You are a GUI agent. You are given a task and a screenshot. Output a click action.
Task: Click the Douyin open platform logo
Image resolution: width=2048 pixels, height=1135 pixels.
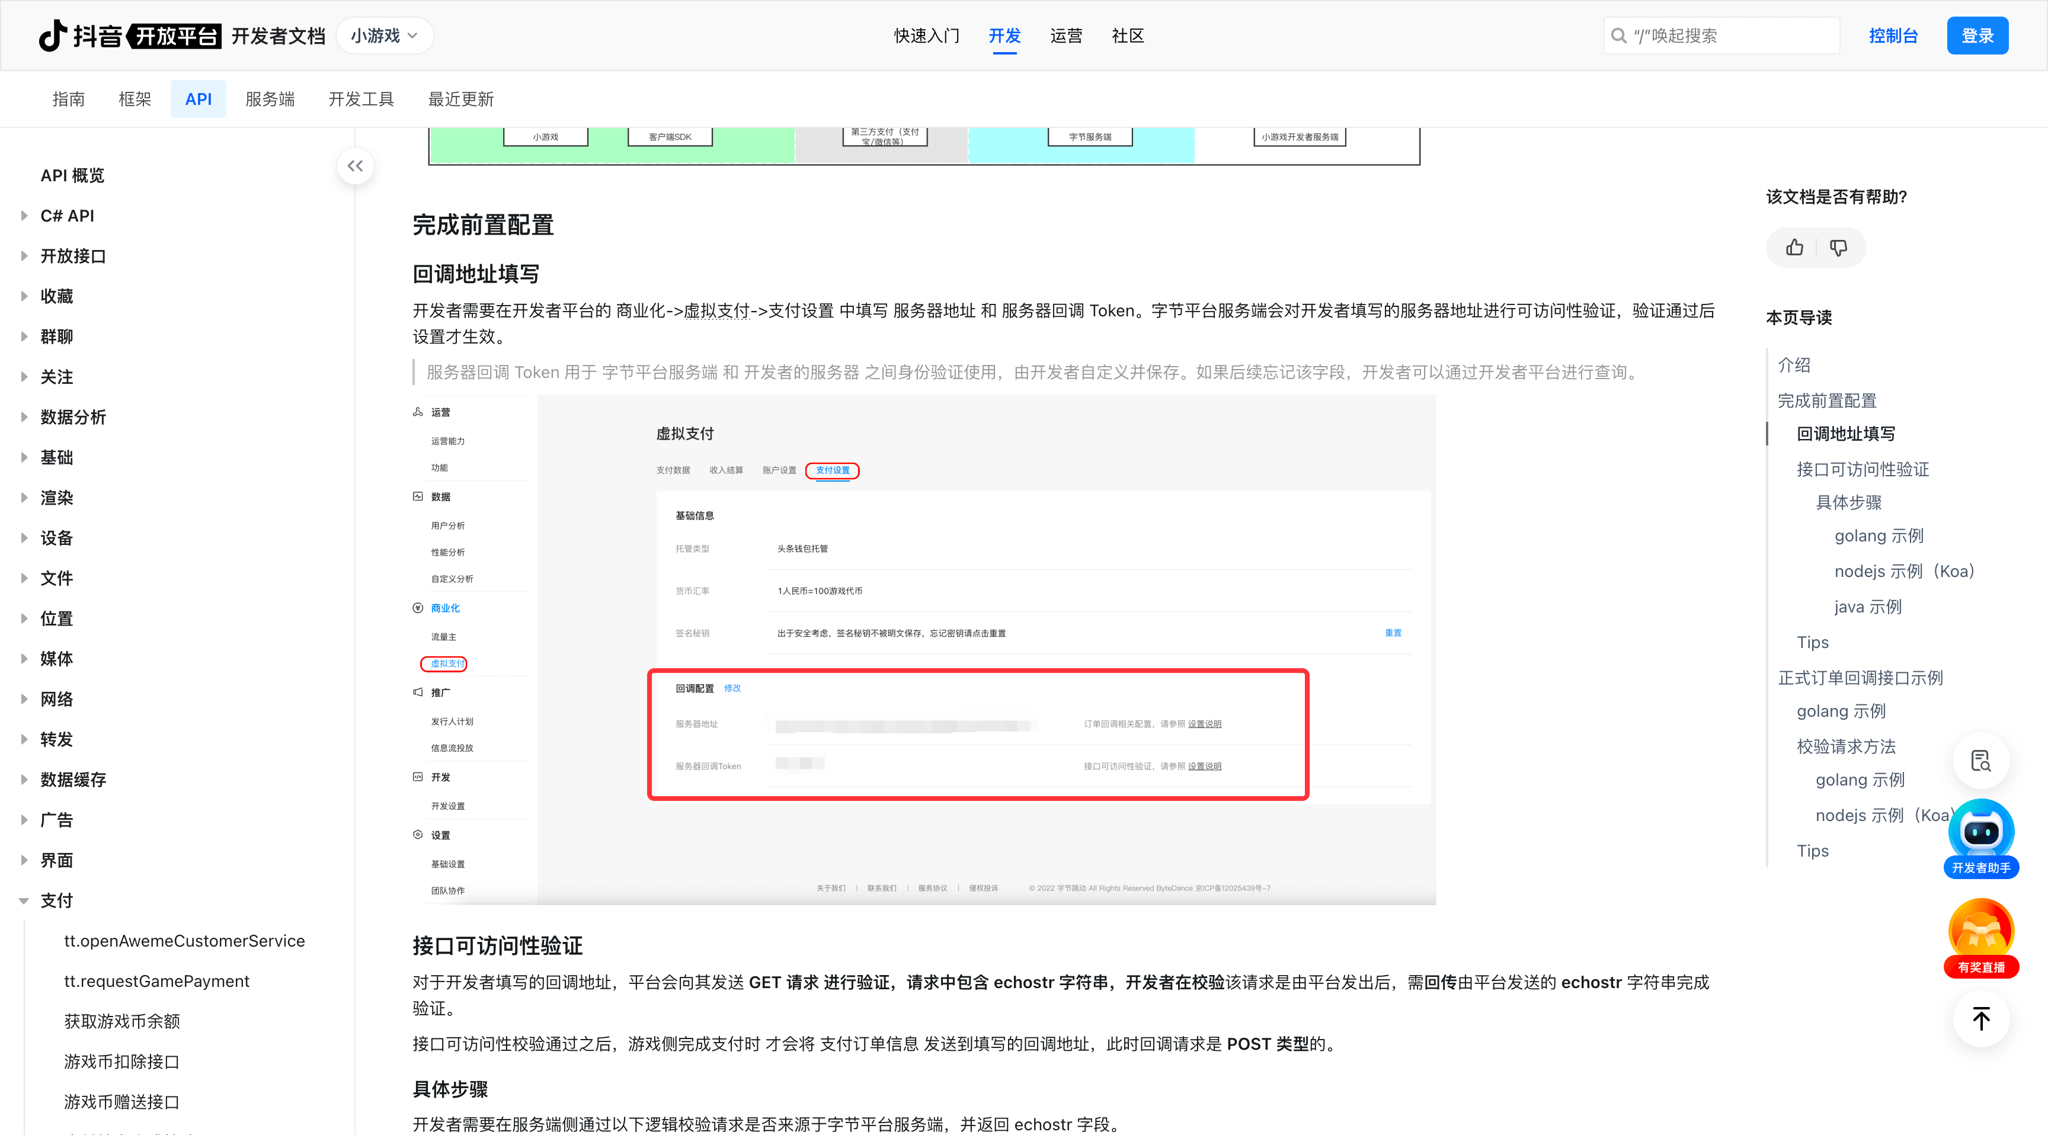pyautogui.click(x=130, y=36)
